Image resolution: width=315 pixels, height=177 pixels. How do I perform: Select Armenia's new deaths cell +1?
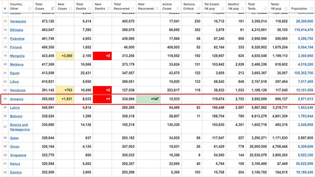[x=102, y=99]
